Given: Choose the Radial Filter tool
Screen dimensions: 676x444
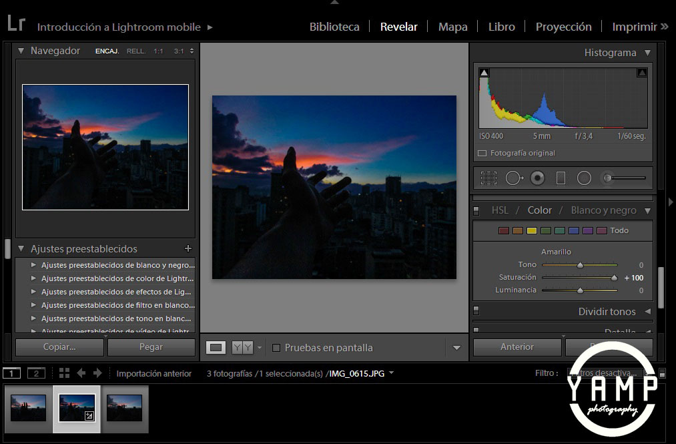Looking at the screenshot, I should click(584, 178).
